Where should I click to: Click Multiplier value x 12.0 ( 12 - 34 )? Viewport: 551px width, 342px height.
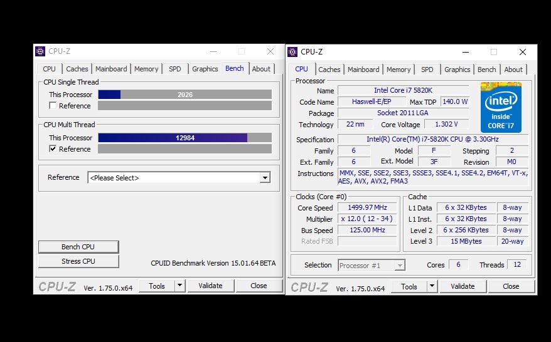pyautogui.click(x=367, y=219)
